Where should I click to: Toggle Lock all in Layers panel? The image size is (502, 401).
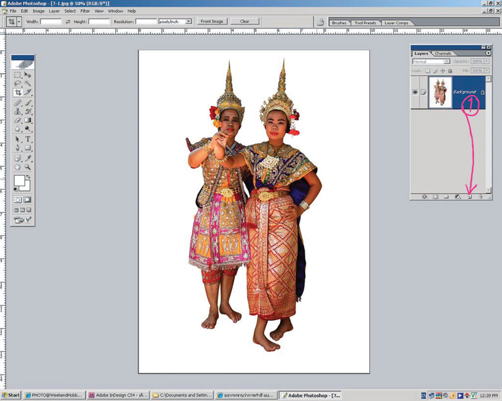450,71
